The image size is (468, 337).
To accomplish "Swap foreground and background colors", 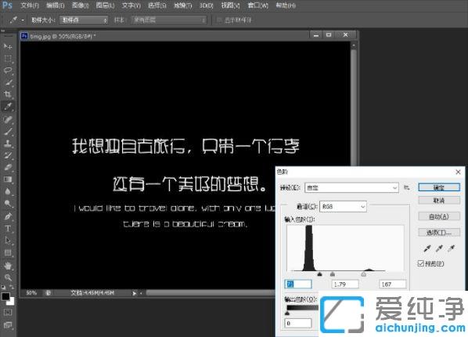I will (x=12, y=288).
